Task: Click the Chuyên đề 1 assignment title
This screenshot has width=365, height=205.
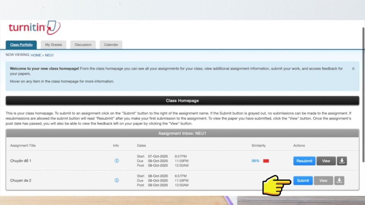Action: click(21, 161)
